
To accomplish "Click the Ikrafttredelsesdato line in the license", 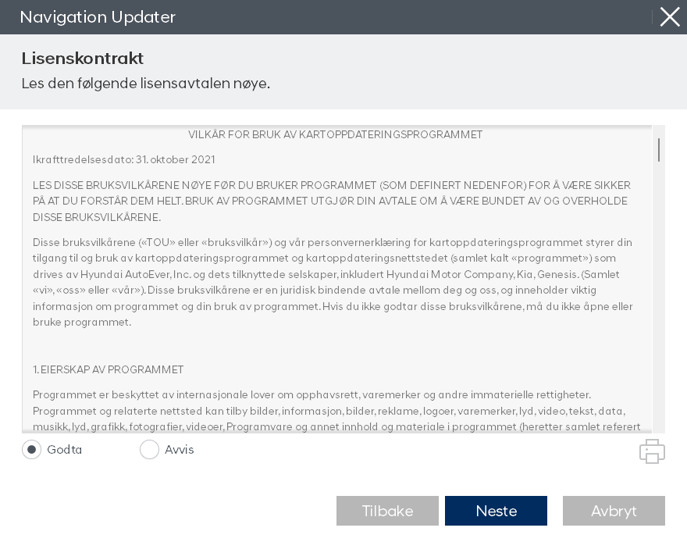I will (123, 160).
